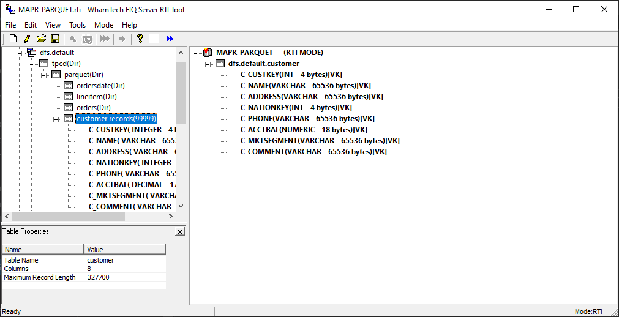Click the Columns value '8'
Screen dimensions: 619x317
tap(89, 269)
